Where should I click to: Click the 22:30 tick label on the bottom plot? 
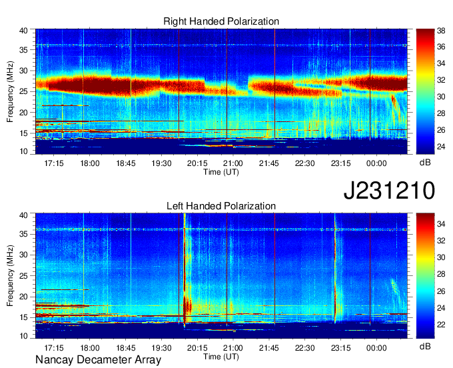[x=305, y=347]
